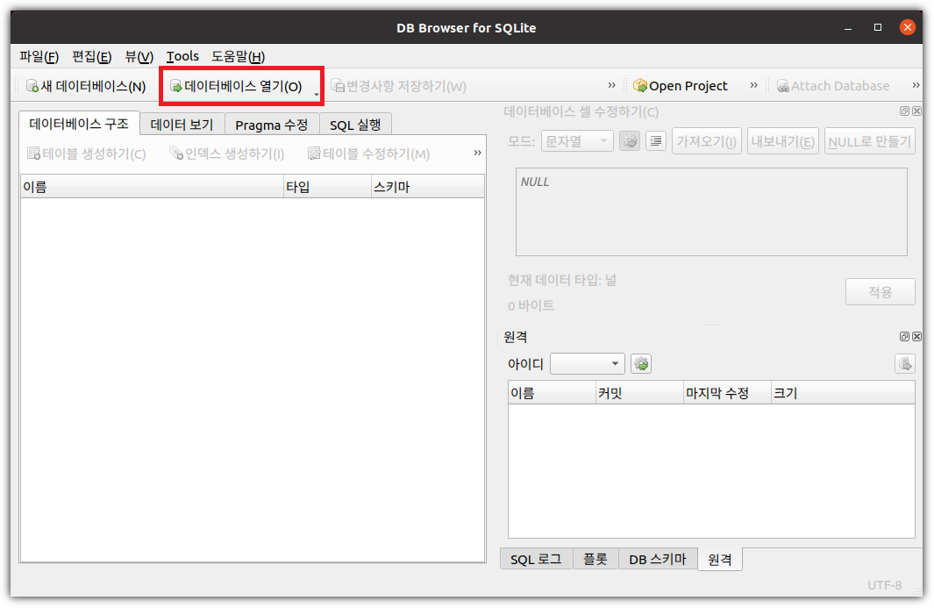This screenshot has height=608, width=934.
Task: Open the 도움말(H) menu
Action: point(238,57)
